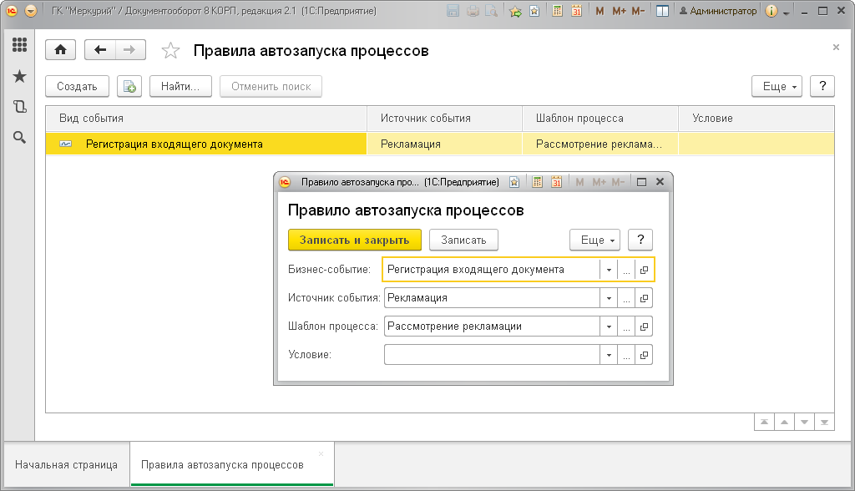Add this list to favorites star
Viewport: 855px width, 491px height.
coord(170,51)
